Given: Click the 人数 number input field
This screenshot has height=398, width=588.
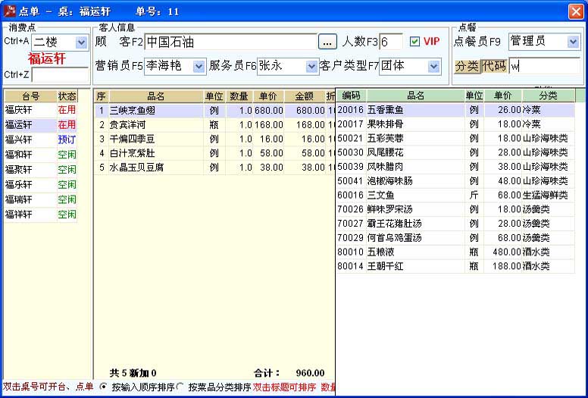Looking at the screenshot, I should pos(391,42).
